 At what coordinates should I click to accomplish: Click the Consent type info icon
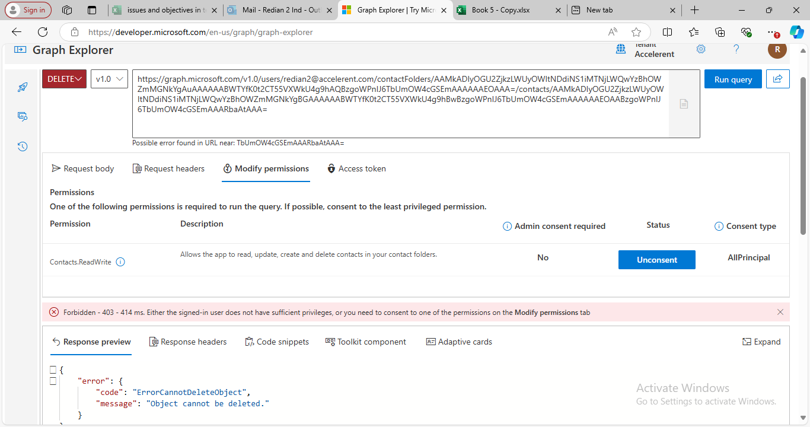[x=719, y=226]
